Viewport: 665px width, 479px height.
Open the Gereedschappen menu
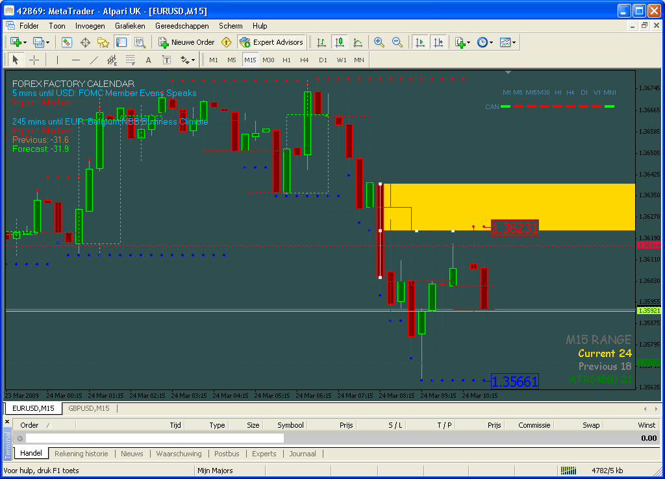(182, 26)
